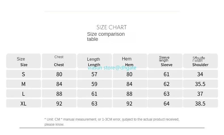224x135 pixels.
Task: Click the unit CM measurement footnote
Action: [x=112, y=122]
